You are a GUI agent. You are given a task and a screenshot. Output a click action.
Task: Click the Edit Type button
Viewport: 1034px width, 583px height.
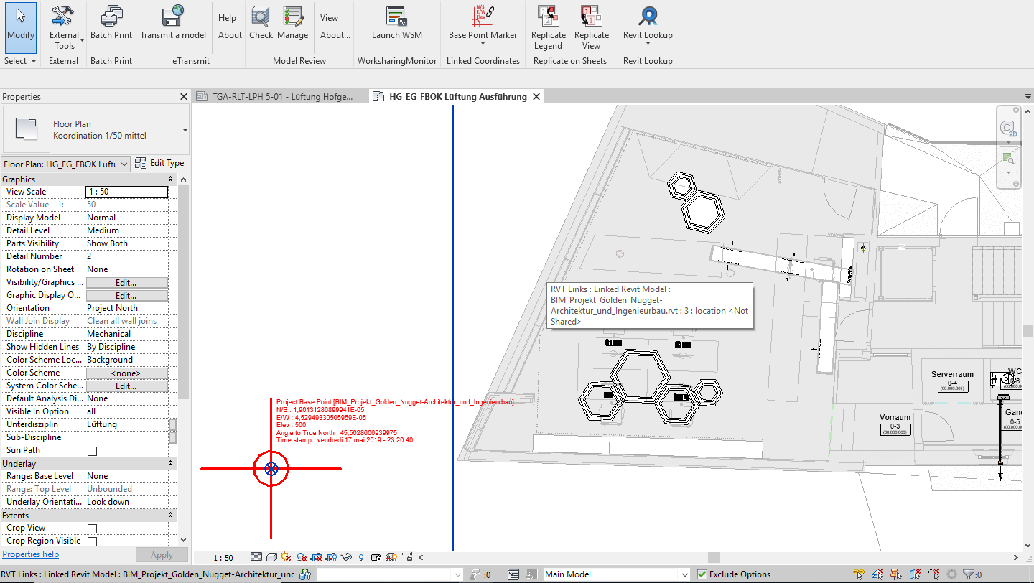(x=160, y=163)
